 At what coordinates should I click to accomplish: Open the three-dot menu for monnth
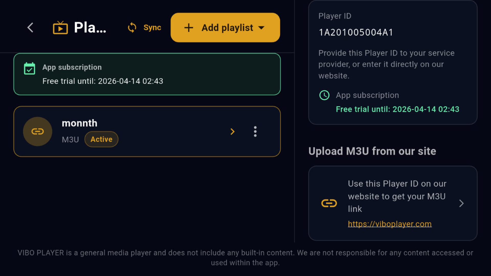pos(255,132)
